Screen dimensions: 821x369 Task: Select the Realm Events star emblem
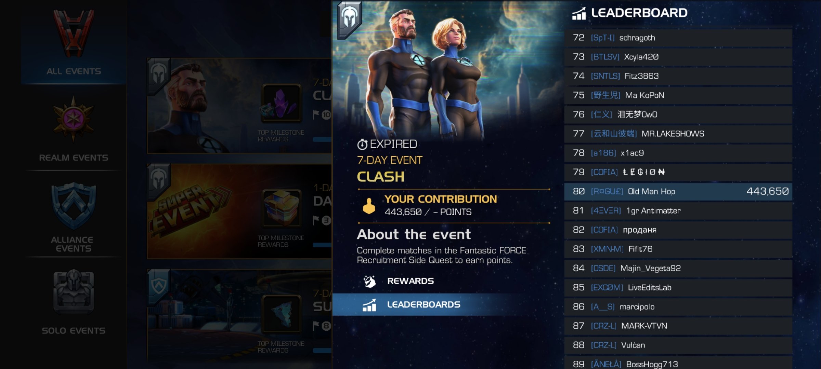point(73,119)
